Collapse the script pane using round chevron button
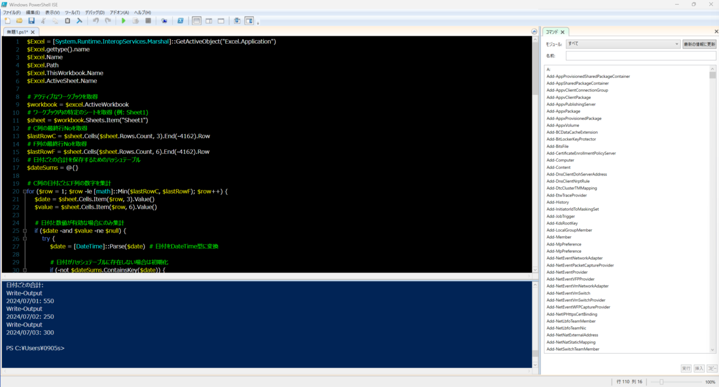 coord(534,32)
